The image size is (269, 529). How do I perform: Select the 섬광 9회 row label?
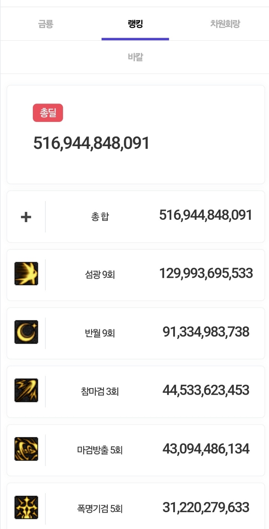point(100,275)
